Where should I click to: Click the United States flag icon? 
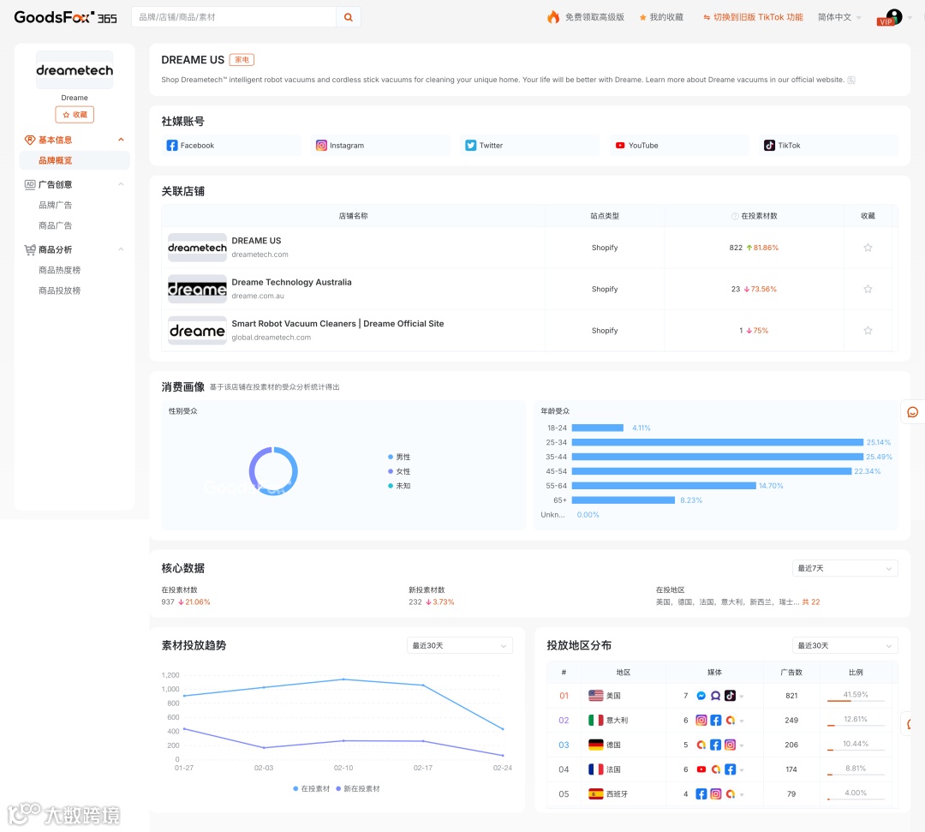(596, 696)
